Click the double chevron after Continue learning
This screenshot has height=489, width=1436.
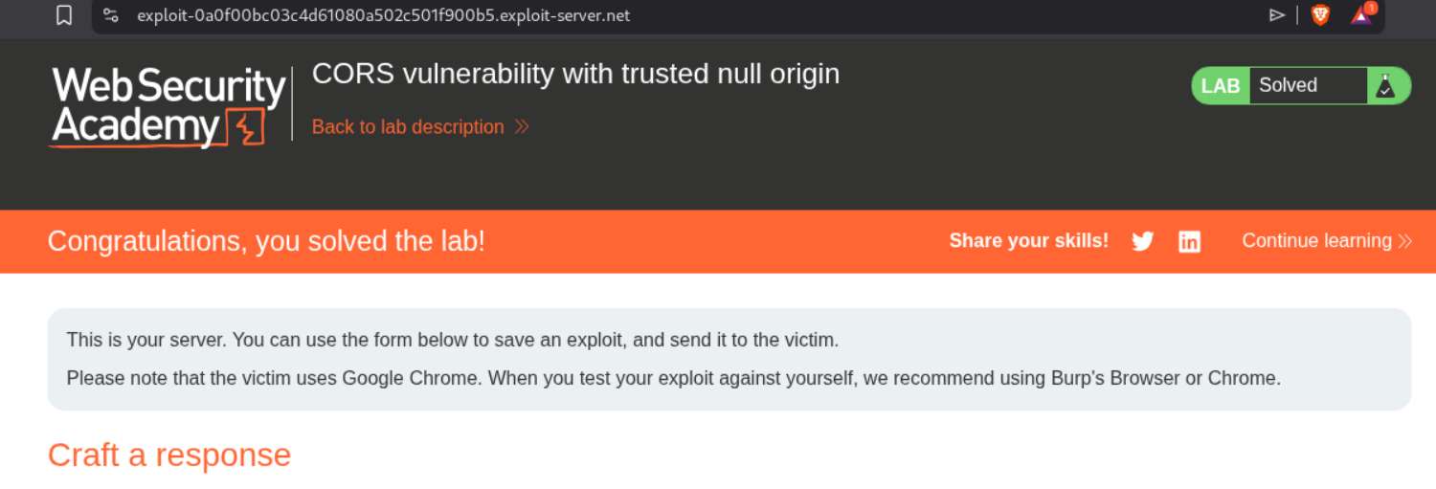[x=1405, y=241]
